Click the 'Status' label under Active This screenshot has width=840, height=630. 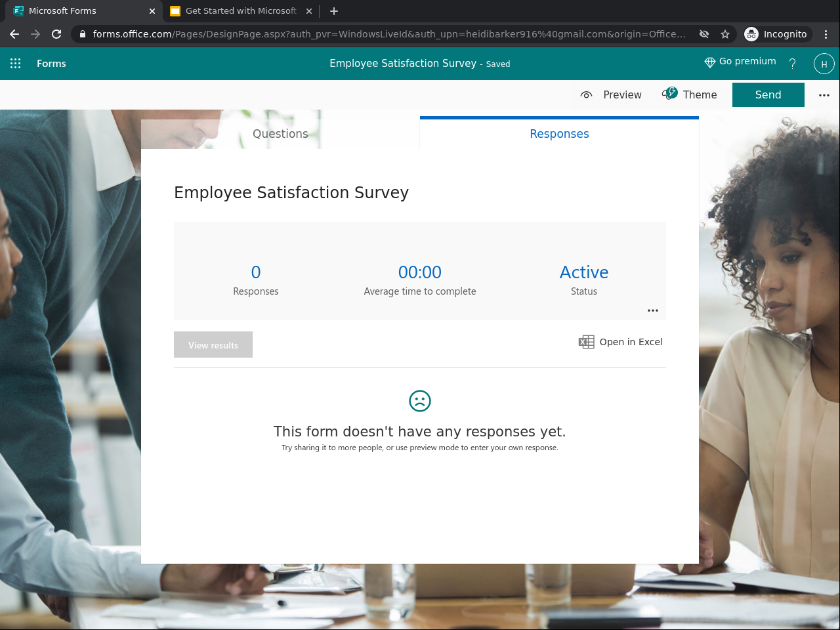[584, 291]
